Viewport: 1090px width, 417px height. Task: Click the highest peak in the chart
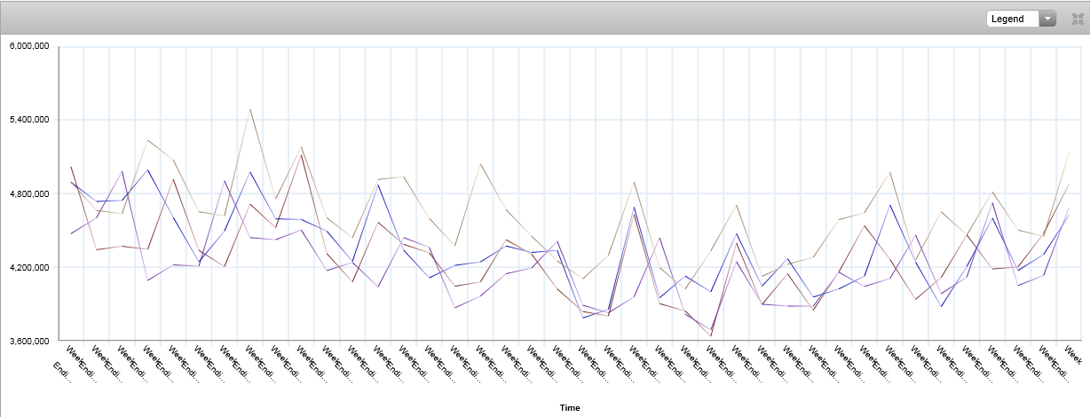tap(250, 109)
